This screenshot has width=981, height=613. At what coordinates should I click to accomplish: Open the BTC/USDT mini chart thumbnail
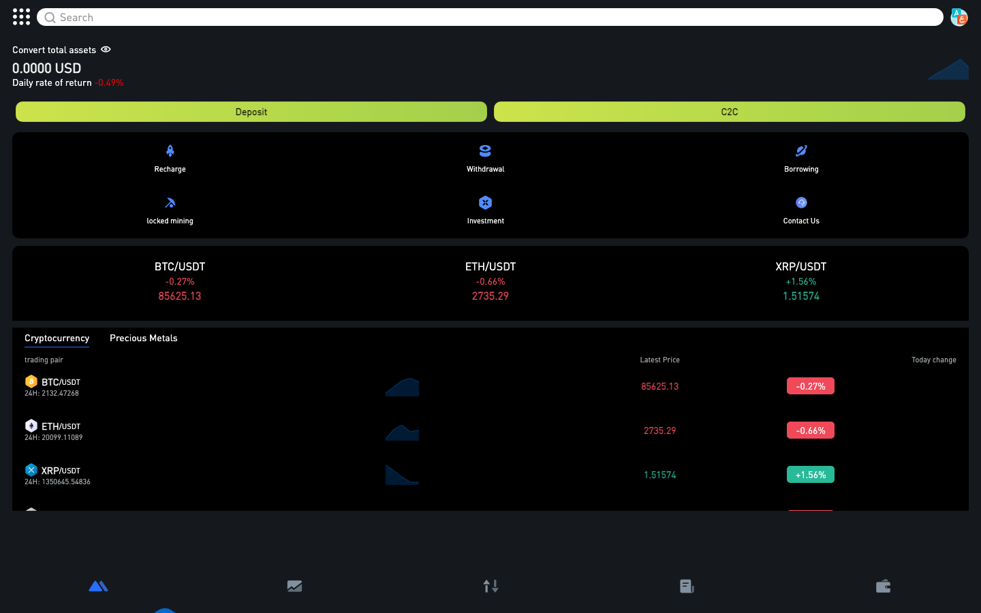[x=402, y=387]
